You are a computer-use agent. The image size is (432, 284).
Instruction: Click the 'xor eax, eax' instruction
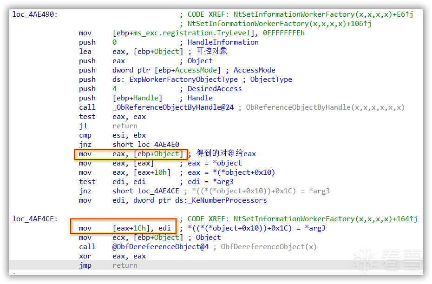tap(112, 256)
